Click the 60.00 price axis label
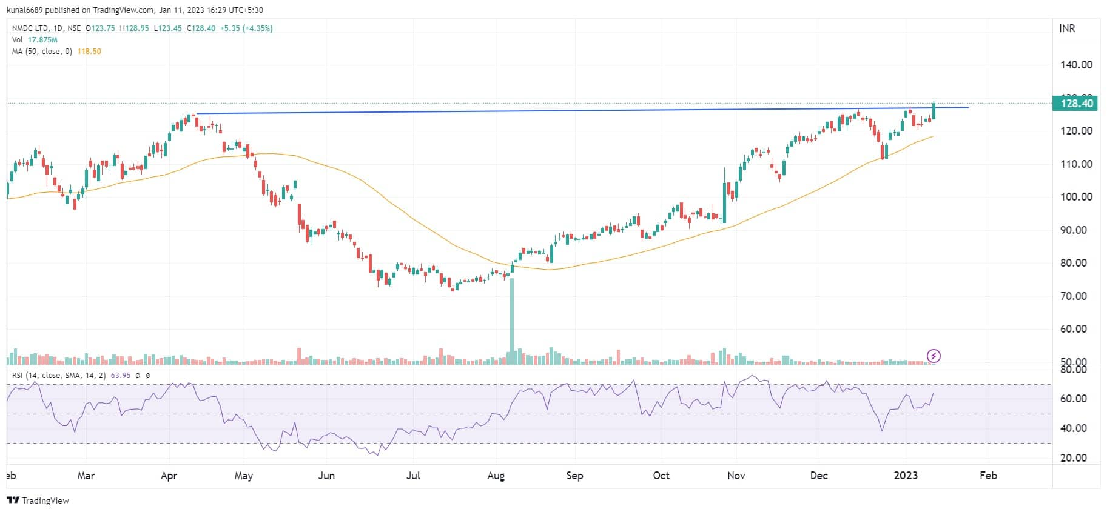Screen dimensions: 1107x512 1074,329
